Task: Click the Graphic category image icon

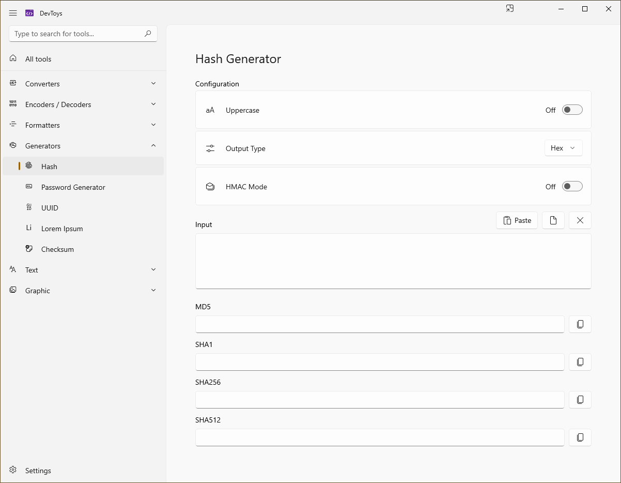Action: coord(13,290)
